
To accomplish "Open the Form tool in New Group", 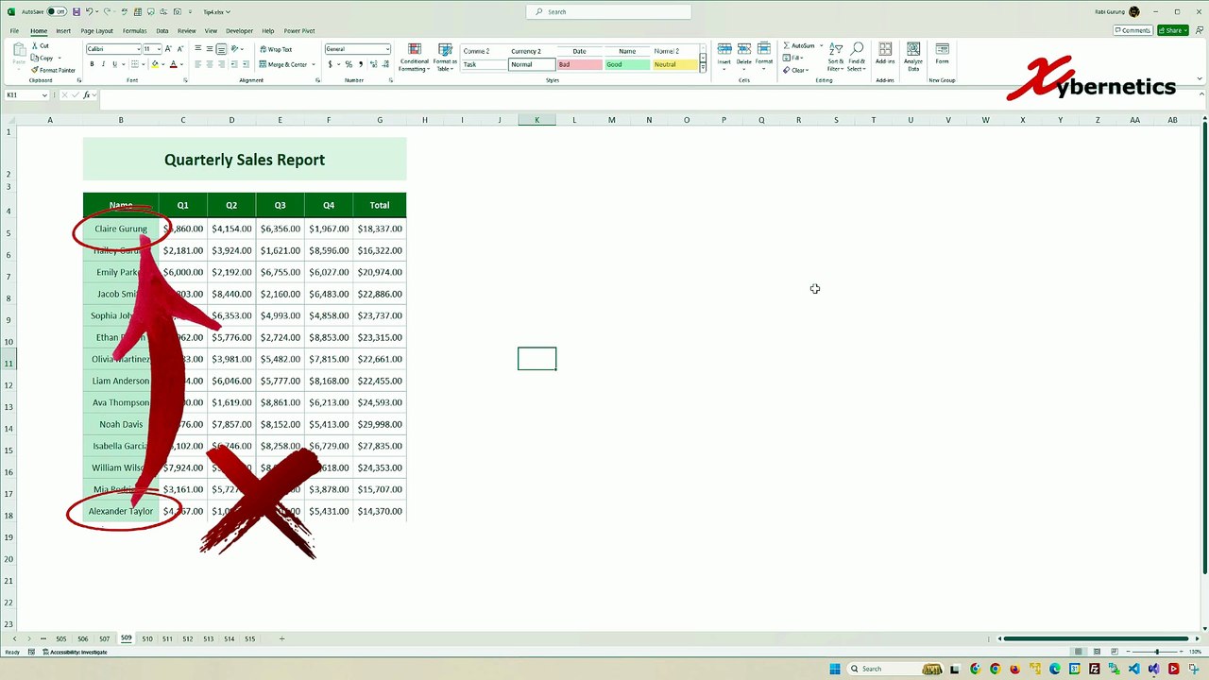I will (x=942, y=54).
